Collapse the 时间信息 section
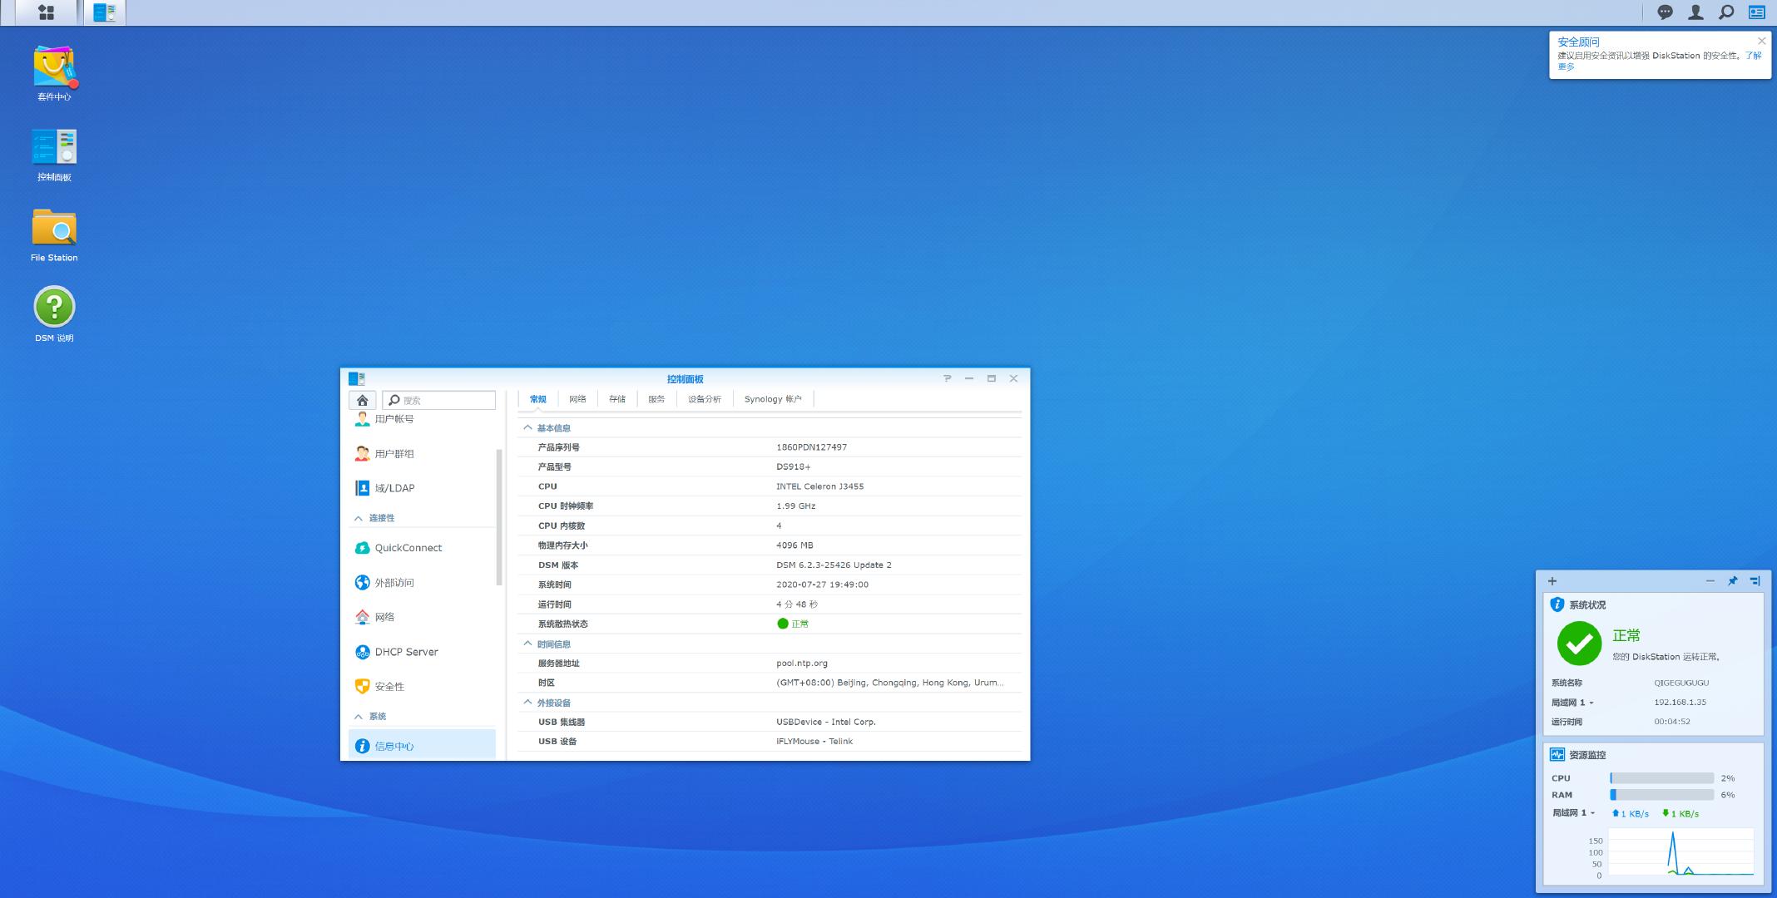The width and height of the screenshot is (1777, 898). tap(527, 644)
